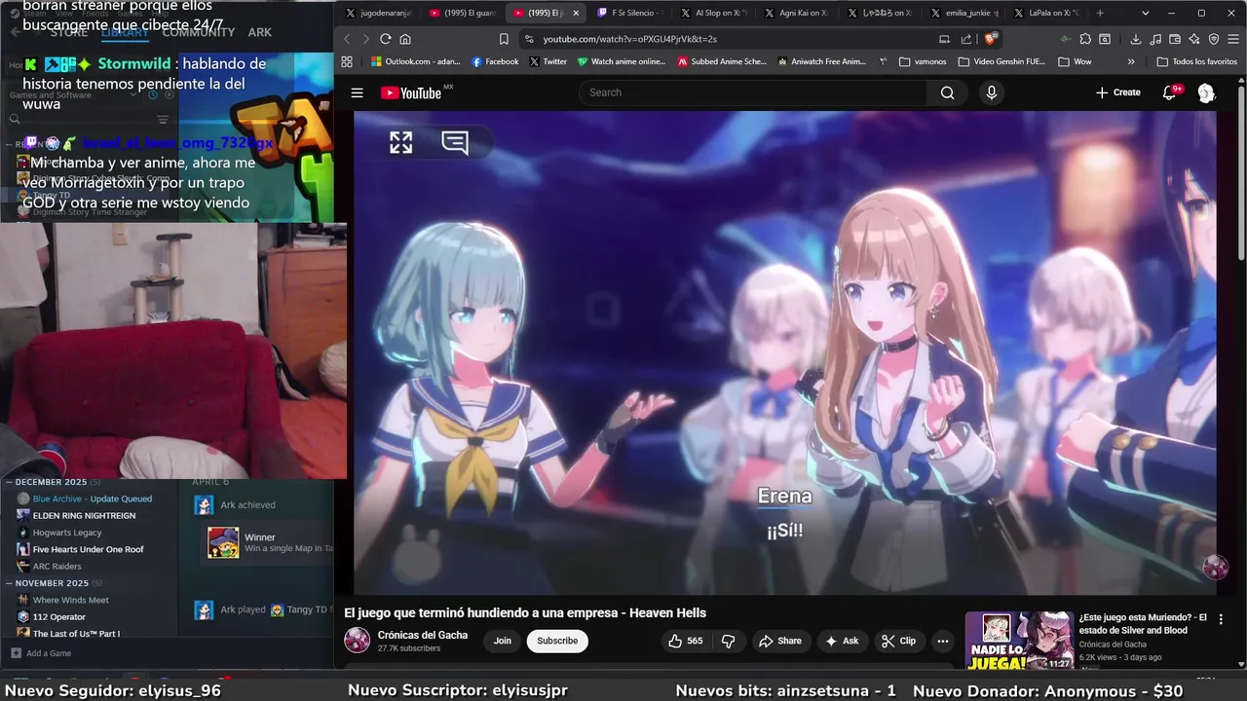
Task: Open the Outlook.com bookmark
Action: pos(416,61)
